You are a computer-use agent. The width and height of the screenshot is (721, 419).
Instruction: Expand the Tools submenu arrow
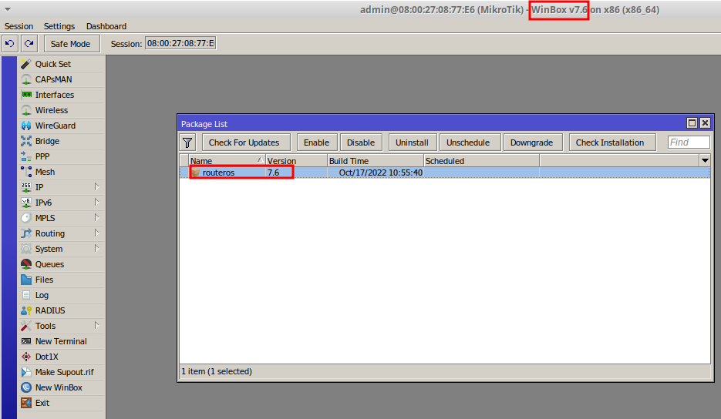coord(96,325)
